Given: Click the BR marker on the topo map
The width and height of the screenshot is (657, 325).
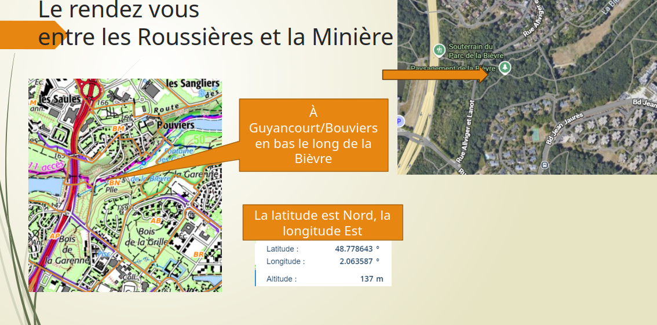Looking at the screenshot, I should click(x=198, y=254).
